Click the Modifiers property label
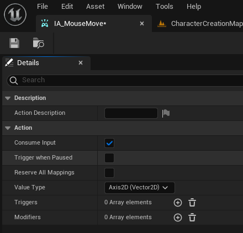Viewport: 243px width, 233px height. click(x=28, y=218)
